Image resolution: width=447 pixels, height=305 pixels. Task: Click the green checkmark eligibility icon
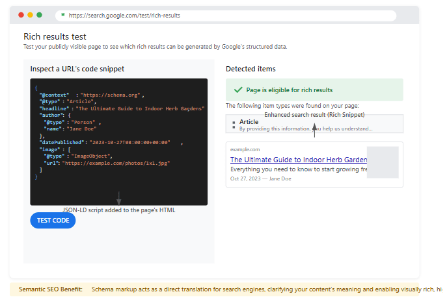tap(238, 90)
